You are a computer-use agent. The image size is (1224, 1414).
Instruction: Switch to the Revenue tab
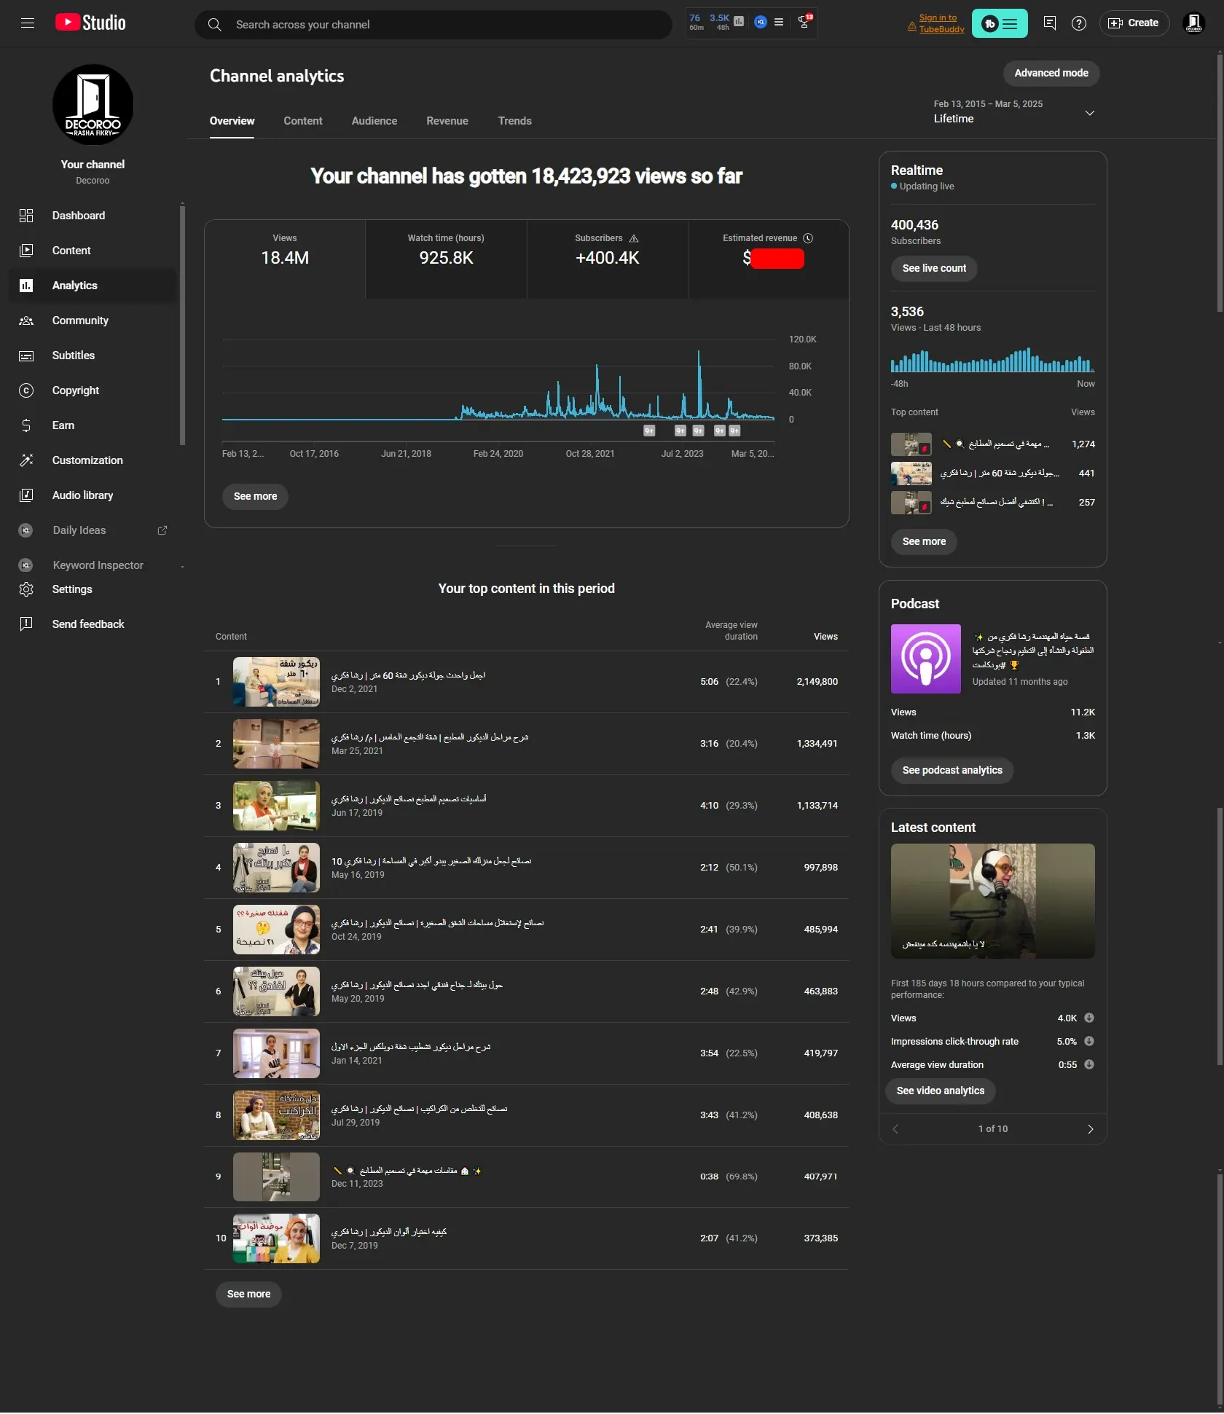[447, 121]
